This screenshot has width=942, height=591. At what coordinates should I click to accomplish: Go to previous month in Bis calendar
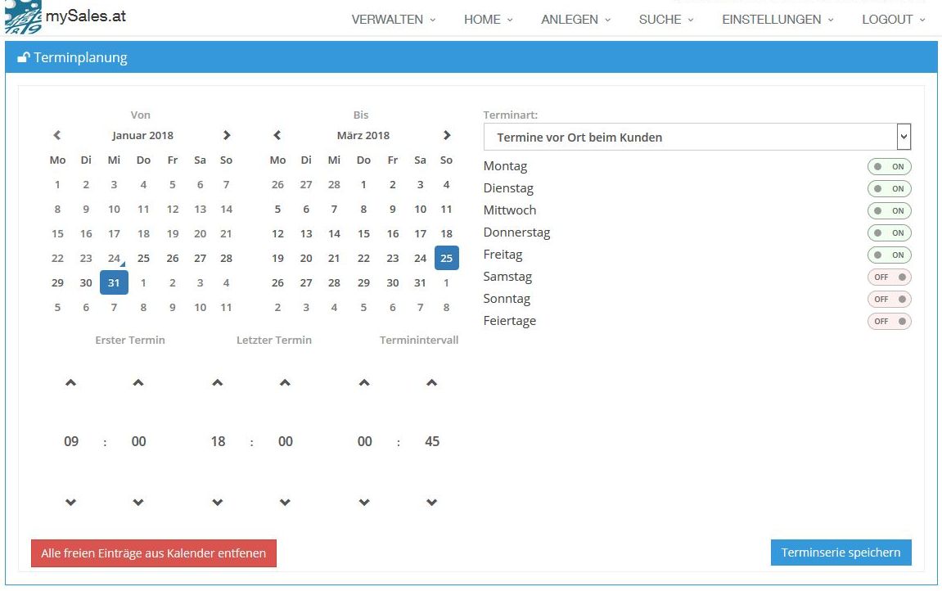click(x=277, y=136)
